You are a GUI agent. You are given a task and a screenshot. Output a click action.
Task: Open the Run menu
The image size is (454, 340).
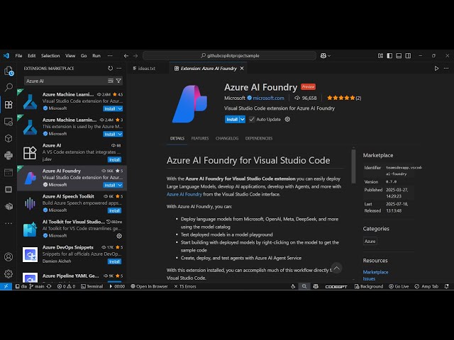96,55
